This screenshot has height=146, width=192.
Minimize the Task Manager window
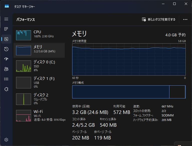pos(163,4)
